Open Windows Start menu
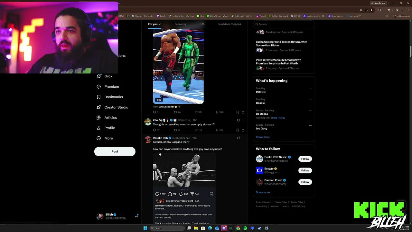The height and width of the screenshot is (232, 412). (x=145, y=228)
